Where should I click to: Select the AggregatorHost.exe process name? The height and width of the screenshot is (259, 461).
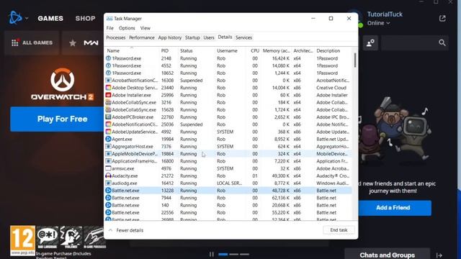pos(133,147)
